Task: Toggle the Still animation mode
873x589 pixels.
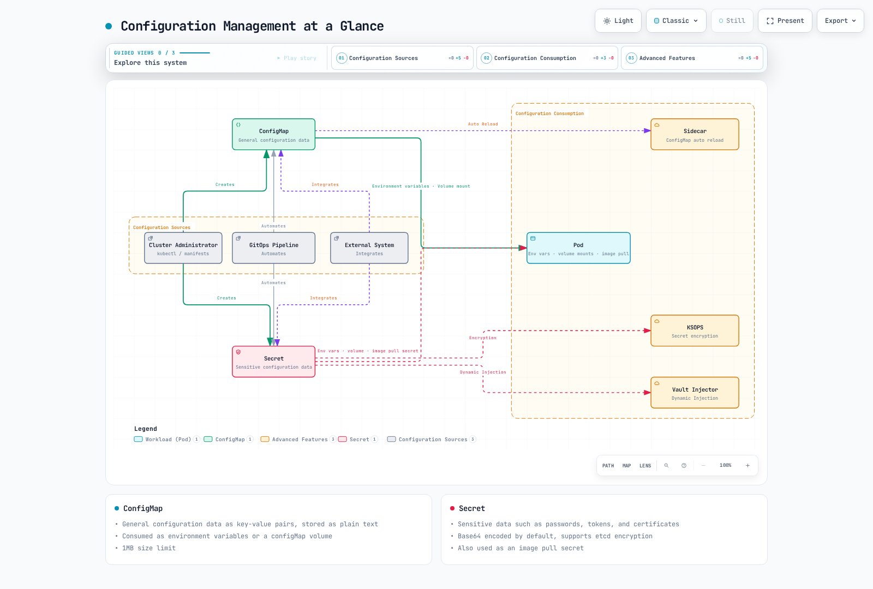Action: click(732, 21)
